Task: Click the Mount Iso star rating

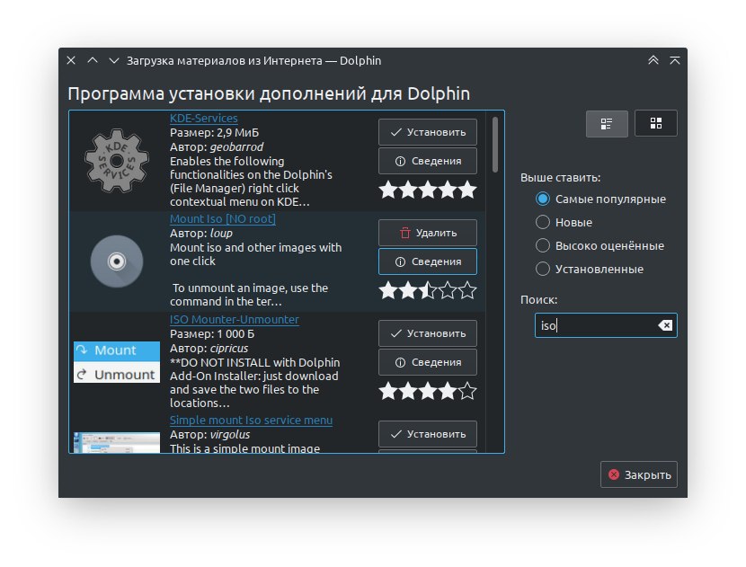Action: tap(428, 290)
